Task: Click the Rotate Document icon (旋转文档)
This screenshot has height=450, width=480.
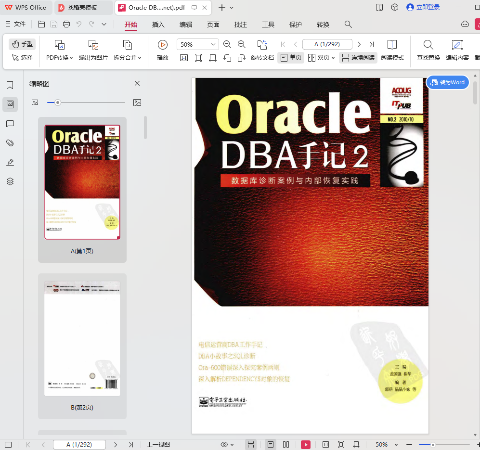Action: (x=262, y=45)
